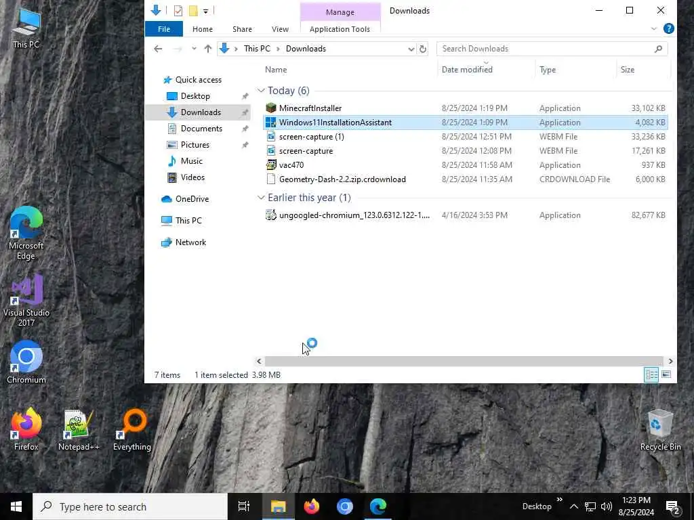Click the taskbar search box
Viewport: 694px width, 520px height.
coord(130,506)
